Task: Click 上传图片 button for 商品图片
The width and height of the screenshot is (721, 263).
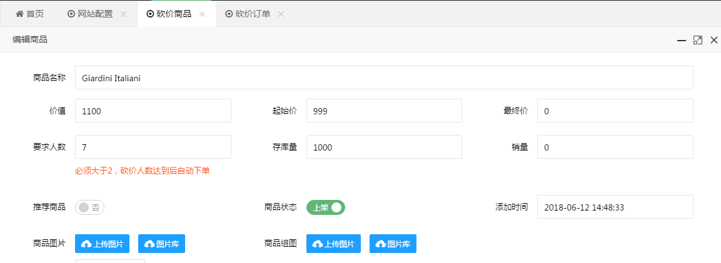Action: click(102, 244)
